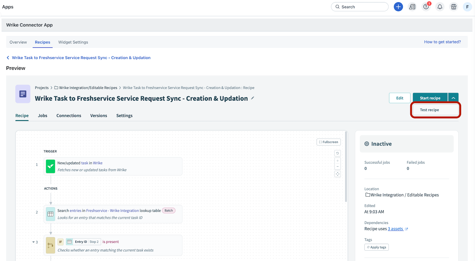
Task: Click the blue plus create button
Action: pos(398,7)
